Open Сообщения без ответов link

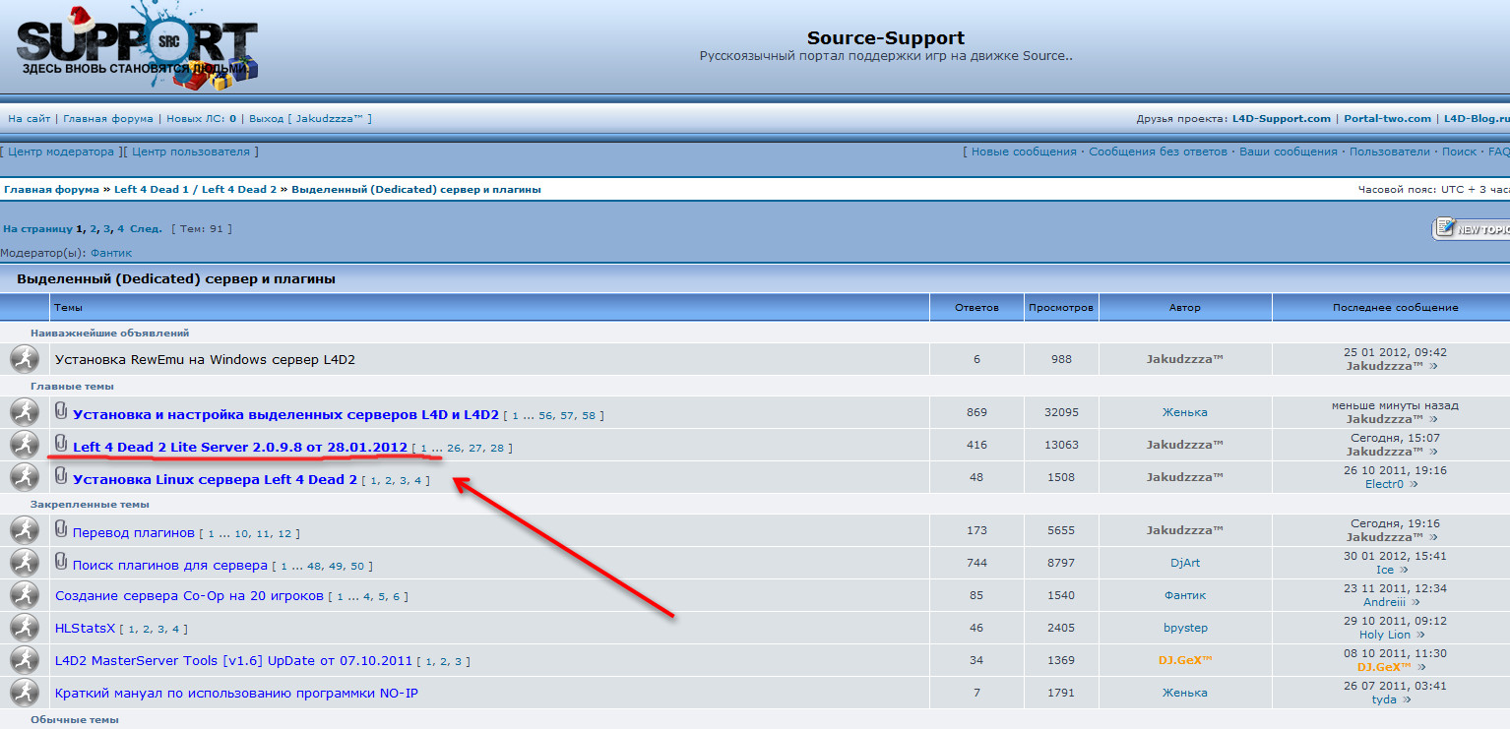coord(1158,152)
